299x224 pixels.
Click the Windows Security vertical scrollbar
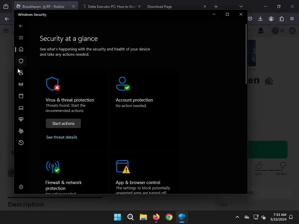click(246, 54)
